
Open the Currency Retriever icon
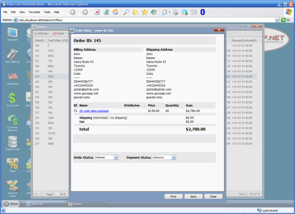tap(13, 123)
